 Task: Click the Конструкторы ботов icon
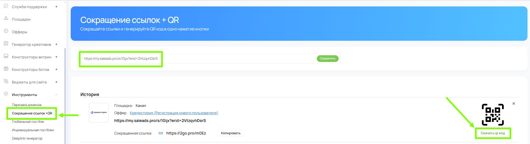6,69
